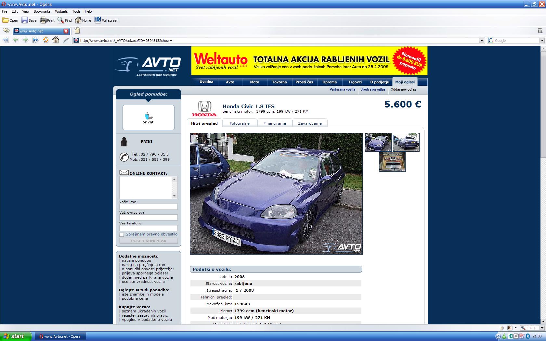Click the seznam ukradenih vozil link
This screenshot has height=341, width=546.
144,311
